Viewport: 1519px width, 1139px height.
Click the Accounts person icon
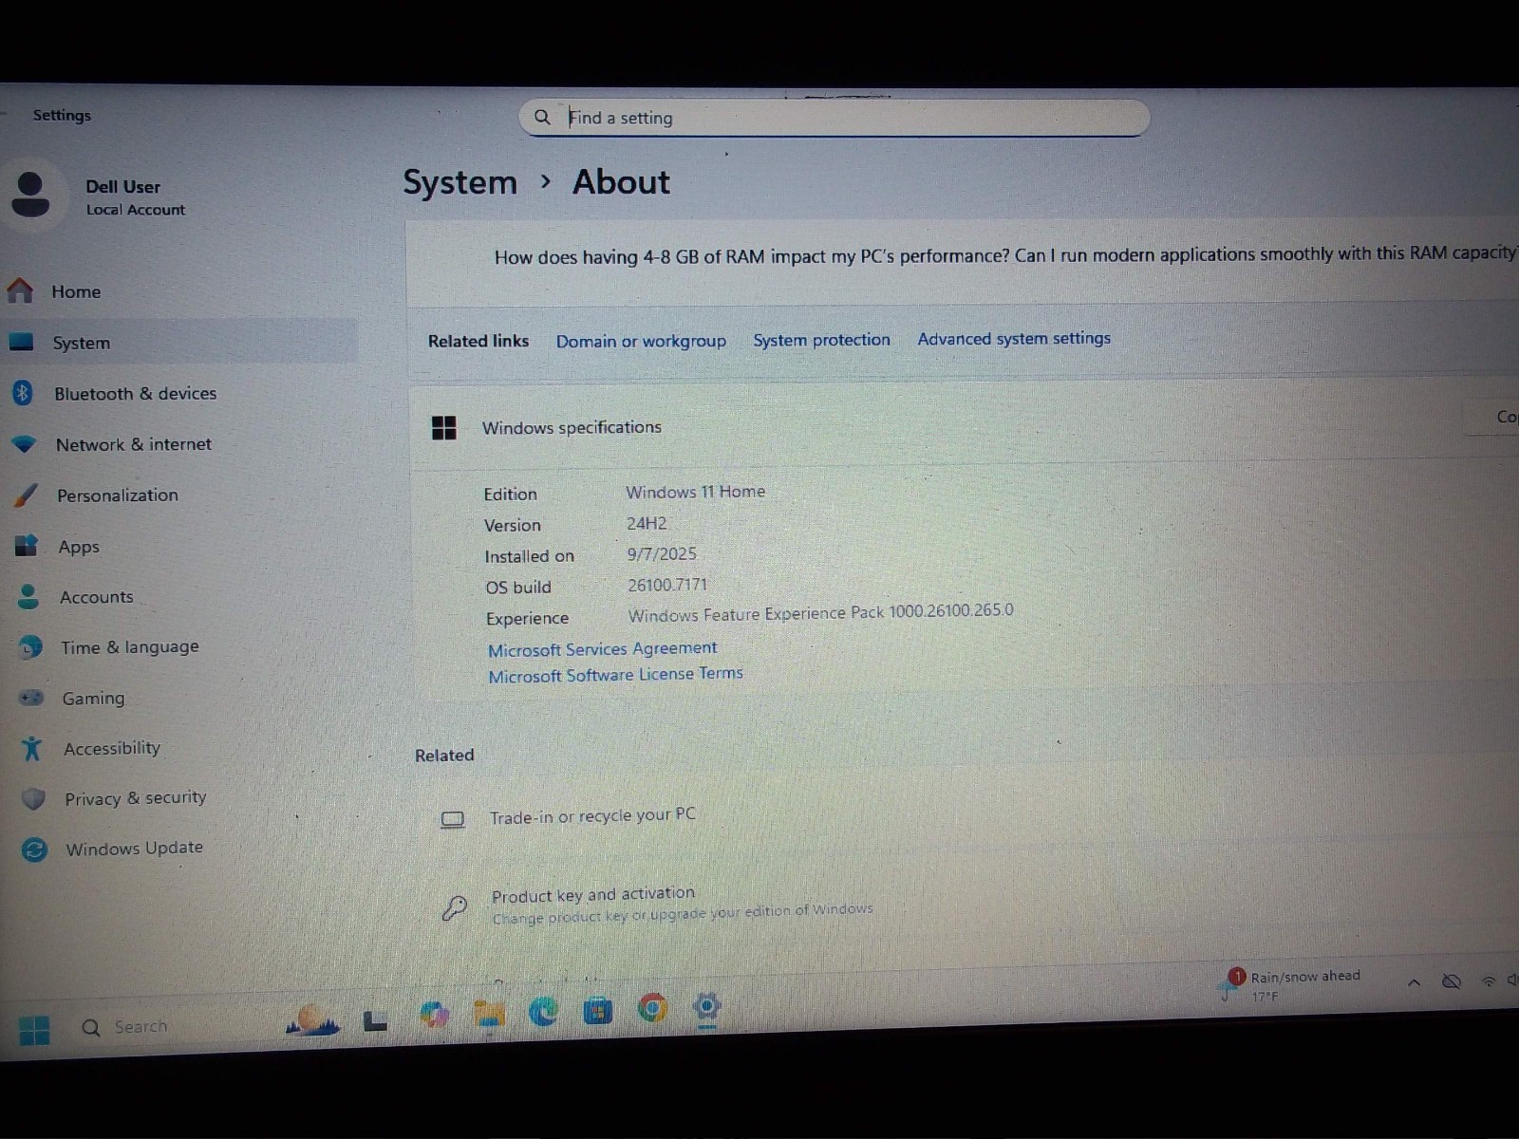(28, 596)
